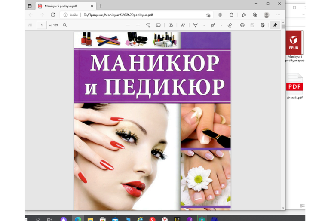Open the tab actions menu icon
Viewport: 331px width, 221px height.
30,6
